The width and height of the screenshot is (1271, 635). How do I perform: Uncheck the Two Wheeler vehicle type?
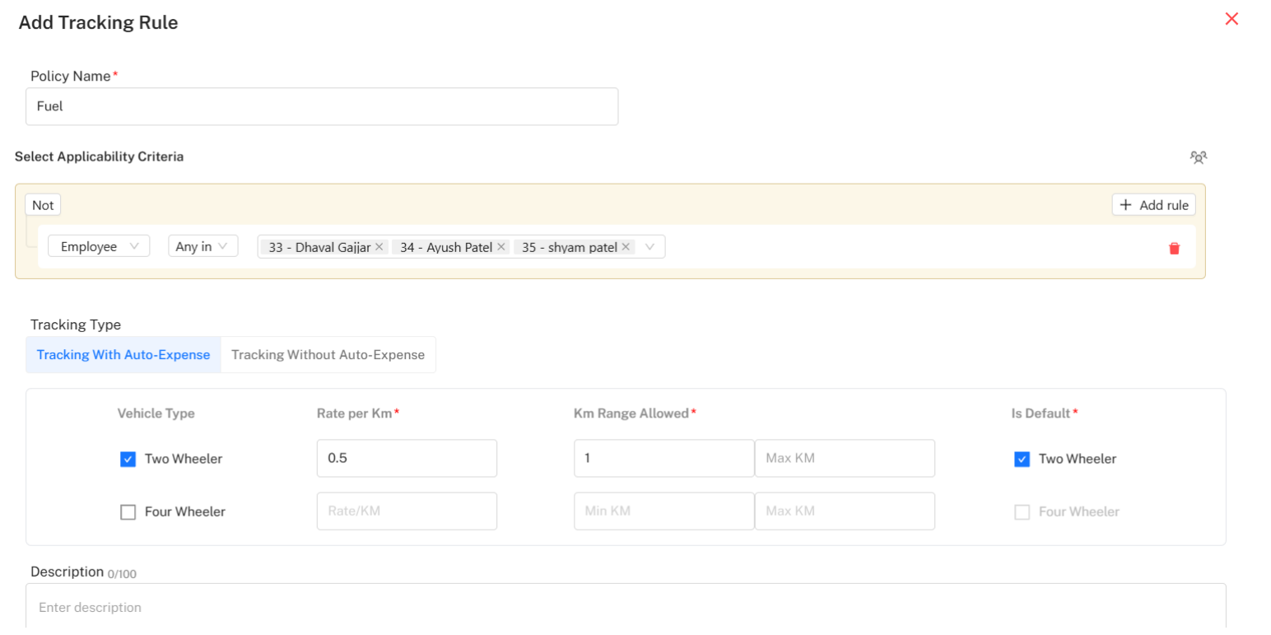point(128,459)
